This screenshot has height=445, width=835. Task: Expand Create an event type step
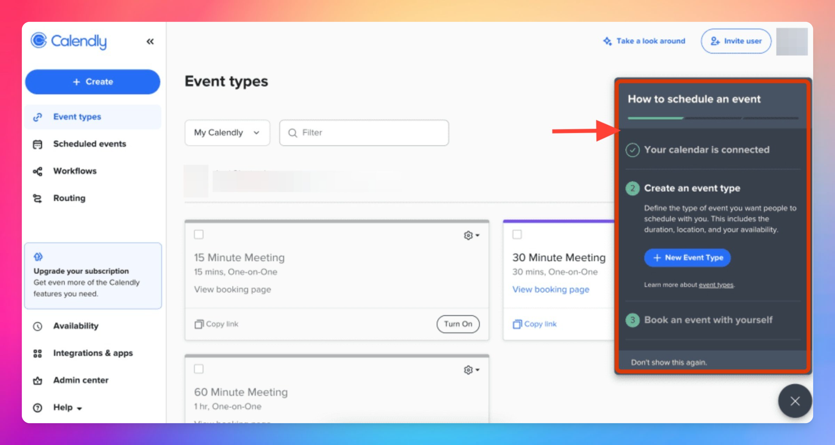pos(692,188)
